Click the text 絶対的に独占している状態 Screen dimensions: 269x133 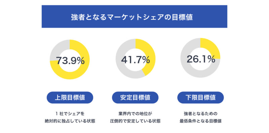pyautogui.click(x=70, y=121)
